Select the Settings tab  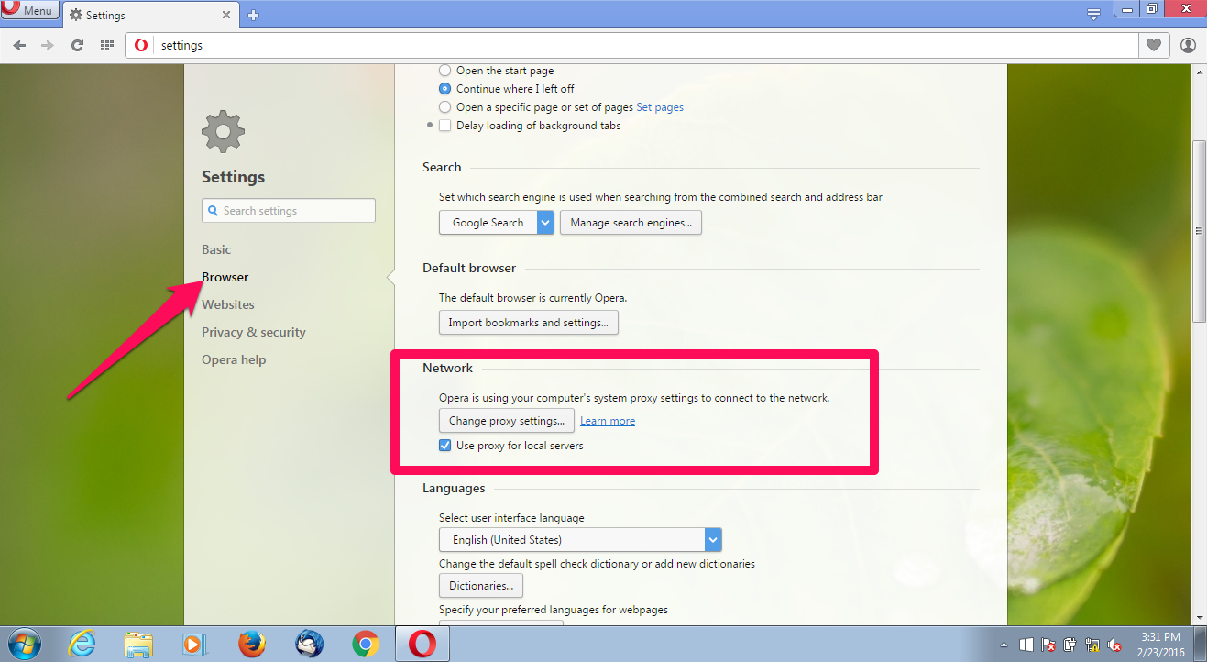point(151,15)
